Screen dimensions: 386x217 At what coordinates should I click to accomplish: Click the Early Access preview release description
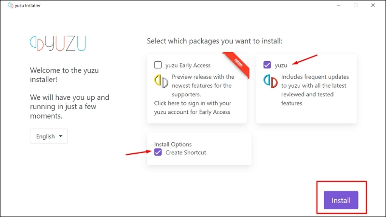[203, 85]
